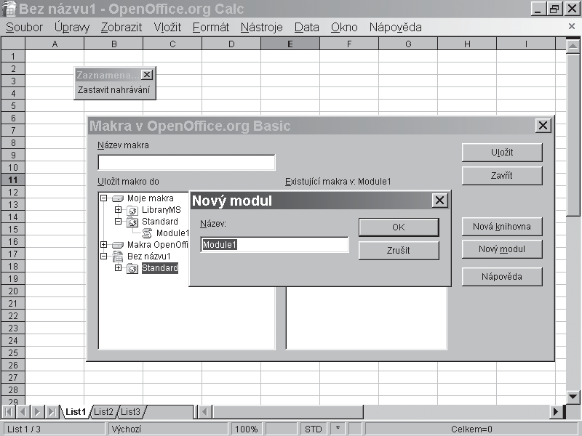The image size is (582, 436).
Task: Open the Nápověda menu in menu bar
Action: pos(395,28)
